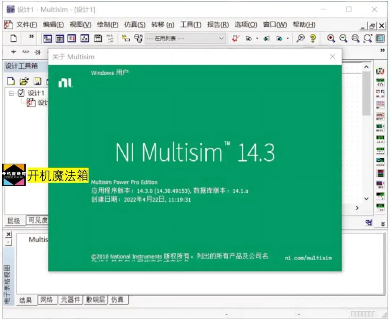Screen dimensions: 391x320
Task: Toggle the Design Toolbox view icon
Action: tap(47, 38)
